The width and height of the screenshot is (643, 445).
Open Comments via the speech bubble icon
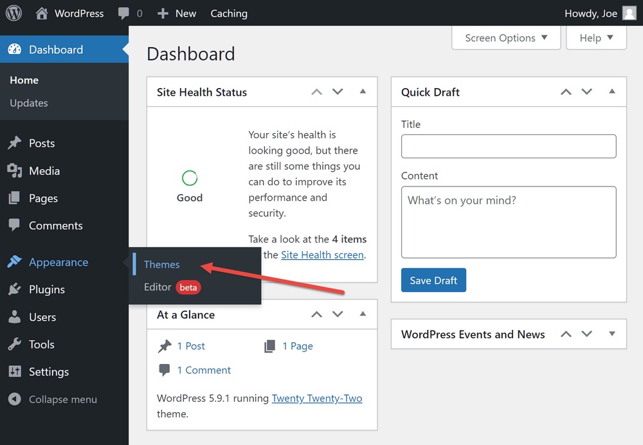tap(14, 225)
